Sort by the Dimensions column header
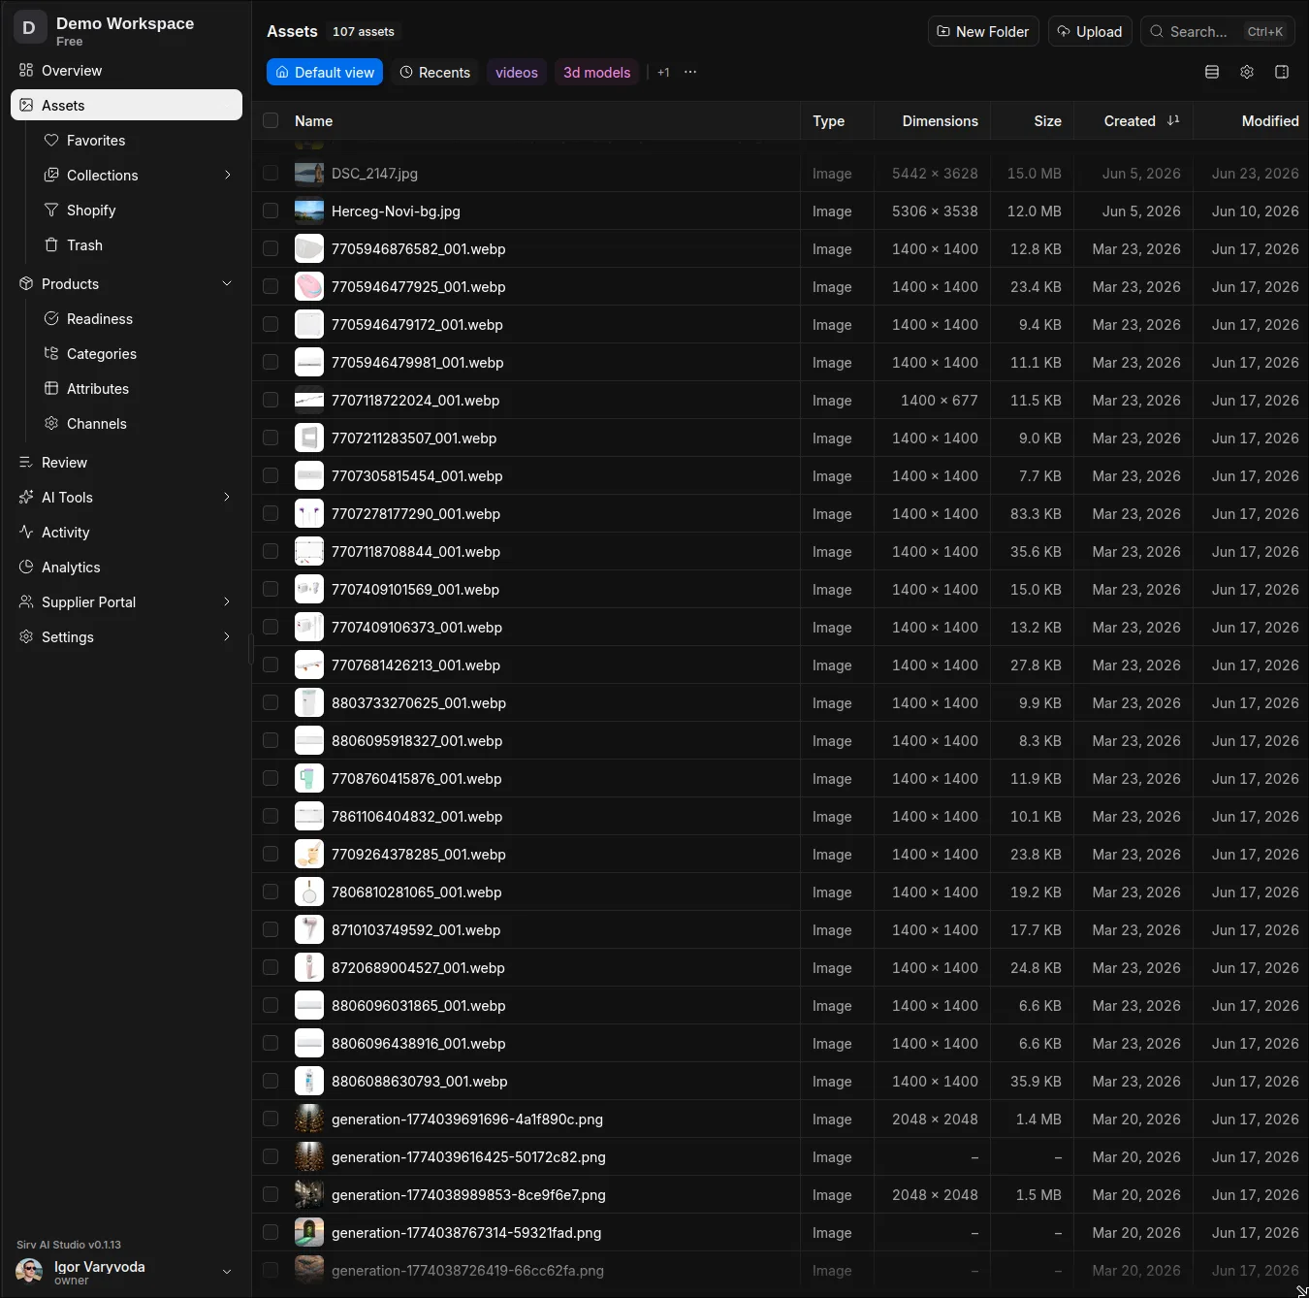This screenshot has width=1309, height=1298. (x=940, y=120)
